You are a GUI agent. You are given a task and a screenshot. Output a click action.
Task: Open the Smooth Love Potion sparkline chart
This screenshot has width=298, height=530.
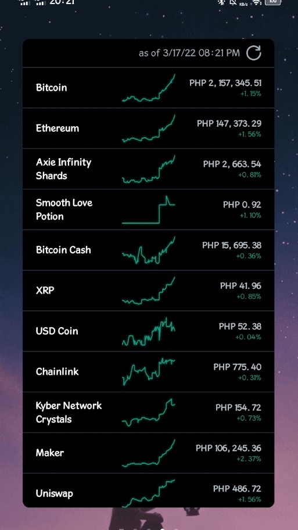[x=149, y=210]
